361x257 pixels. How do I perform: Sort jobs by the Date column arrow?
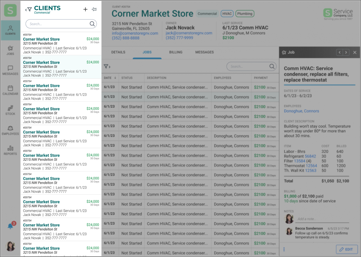115,78
